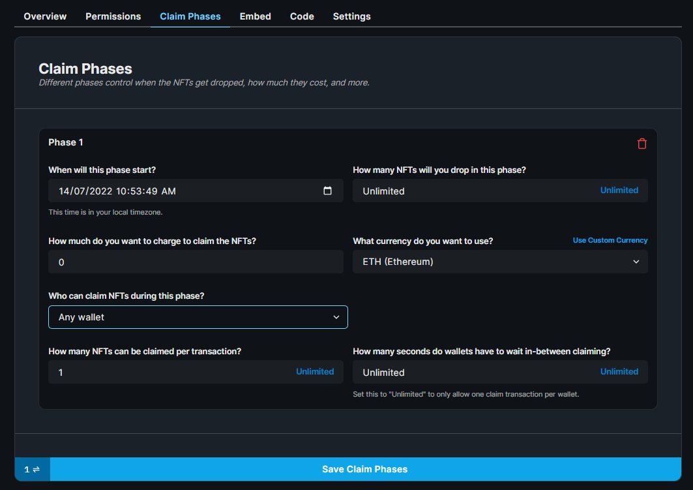Click the 'Phase 1' heading text
This screenshot has height=490, width=693.
click(x=65, y=142)
